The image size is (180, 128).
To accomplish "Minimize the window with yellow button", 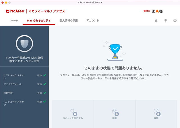I will coord(6,3).
